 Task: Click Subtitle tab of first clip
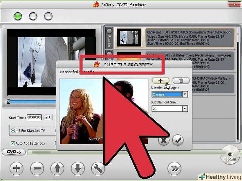click(x=109, y=38)
